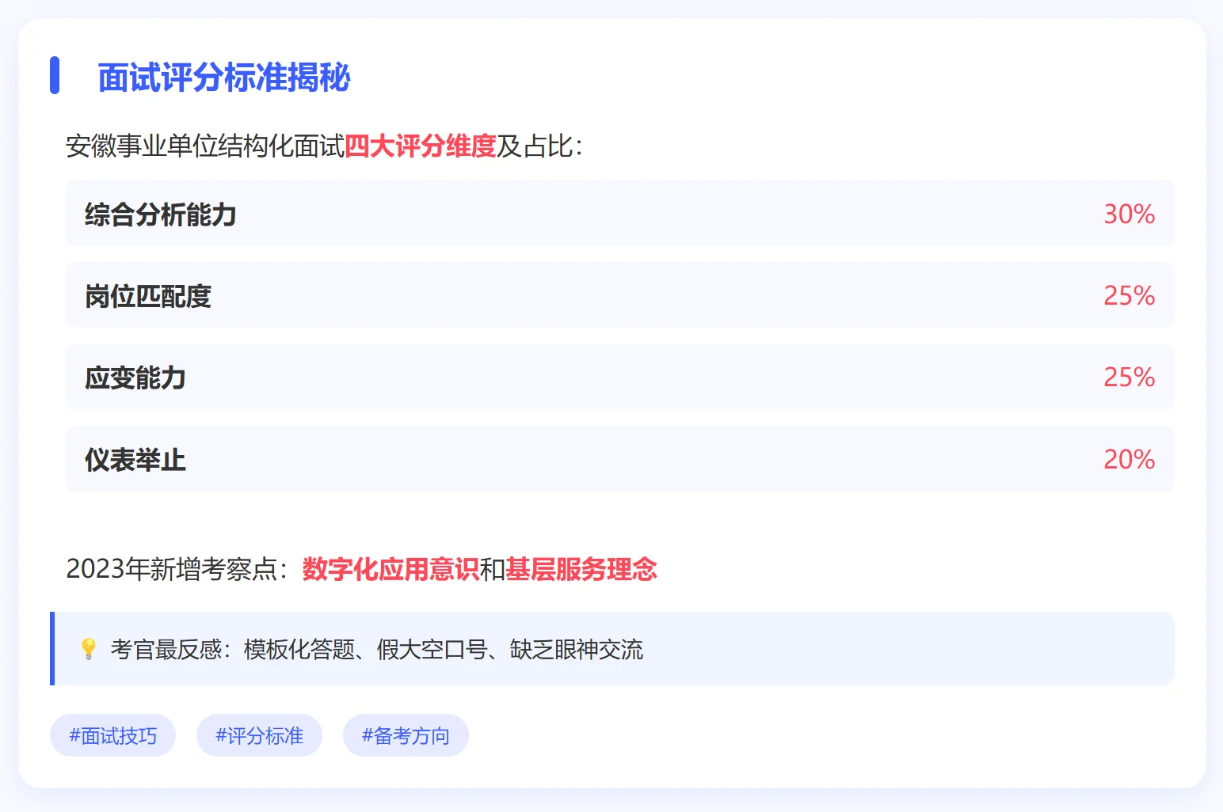Click the 30% value
Viewport: 1223px width, 812px height.
coord(1129,214)
